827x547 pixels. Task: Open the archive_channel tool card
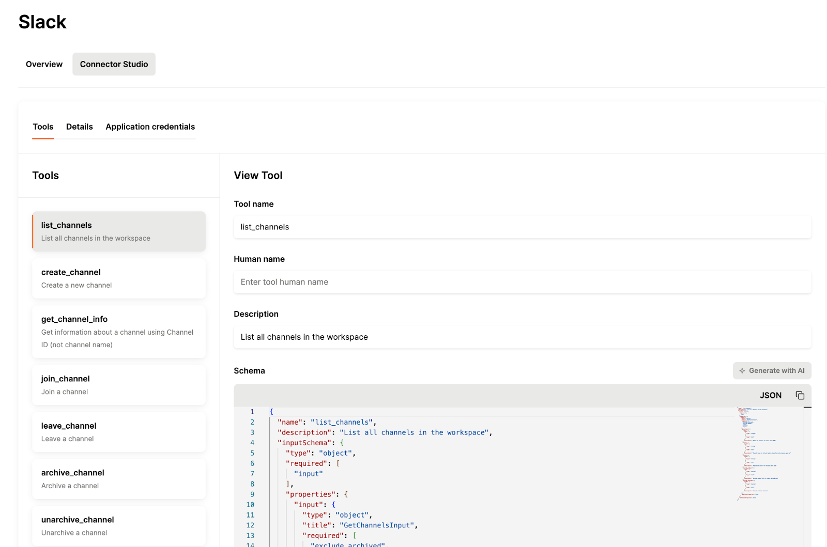(x=119, y=479)
